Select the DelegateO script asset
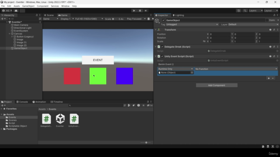The width and height of the screenshot is (280, 157). coord(46,120)
